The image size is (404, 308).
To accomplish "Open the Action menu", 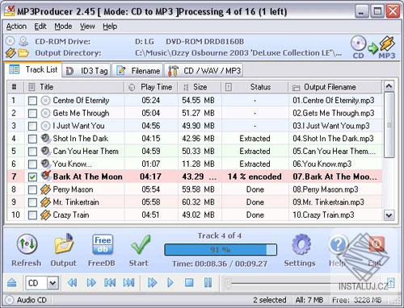I will point(16,27).
